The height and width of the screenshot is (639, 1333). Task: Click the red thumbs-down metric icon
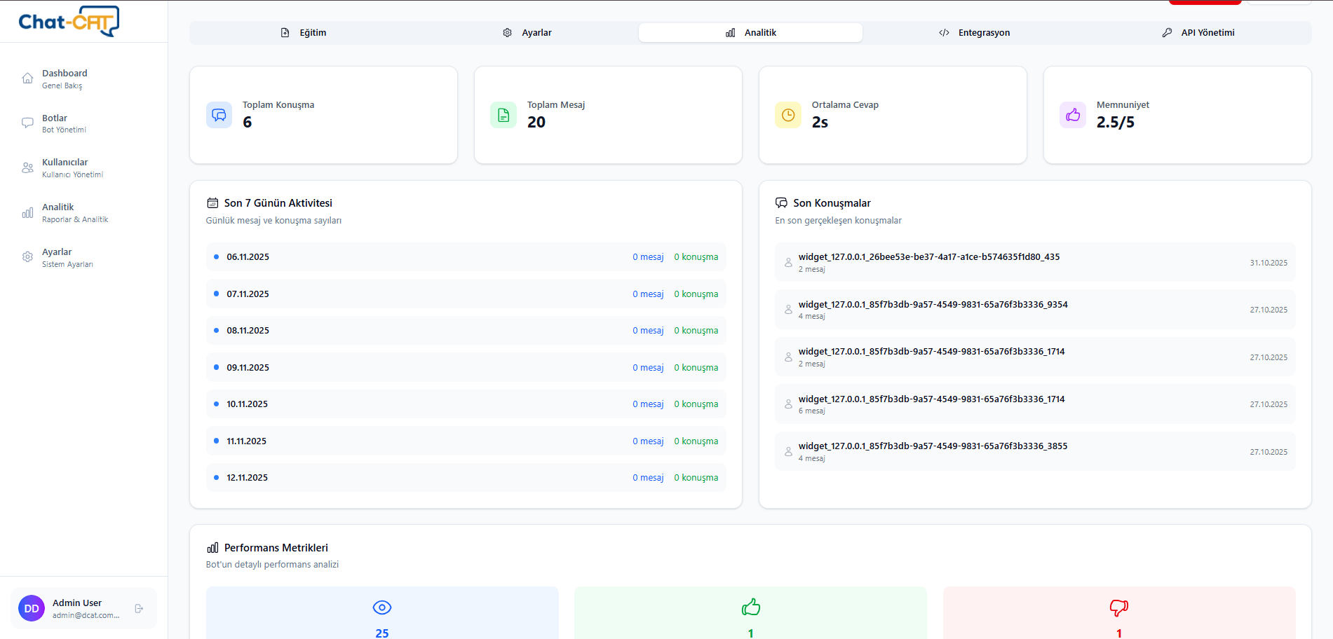click(x=1118, y=607)
